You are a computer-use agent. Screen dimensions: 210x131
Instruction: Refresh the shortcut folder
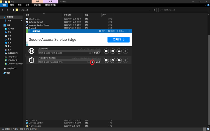click(x=154, y=10)
